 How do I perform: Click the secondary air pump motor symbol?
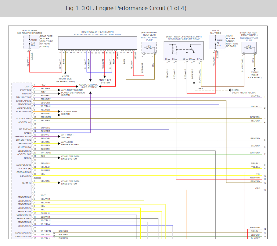click(x=249, y=47)
